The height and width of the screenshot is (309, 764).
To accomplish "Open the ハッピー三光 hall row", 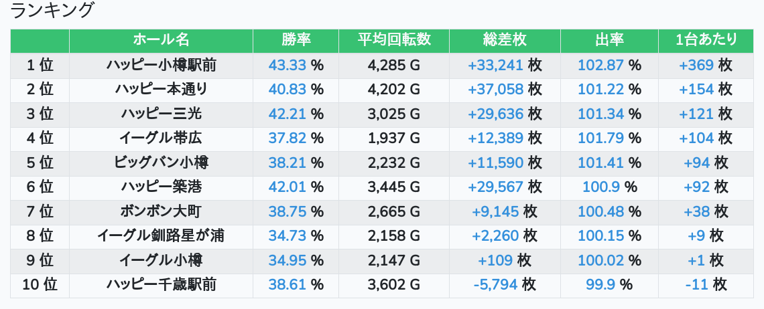I will click(x=161, y=114).
